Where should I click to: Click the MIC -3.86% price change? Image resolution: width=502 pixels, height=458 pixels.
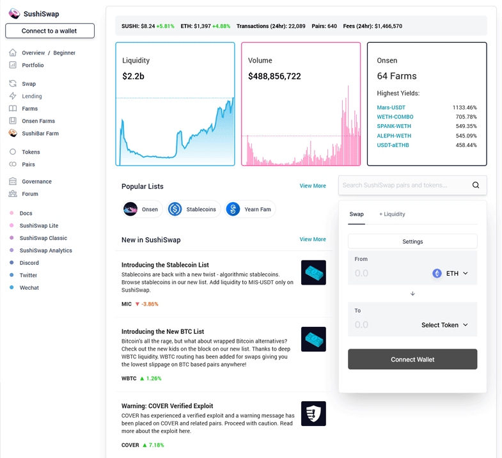pyautogui.click(x=140, y=304)
